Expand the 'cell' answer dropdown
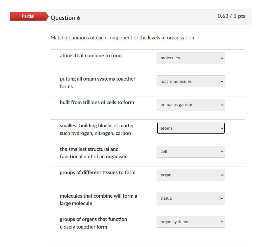 point(191,152)
